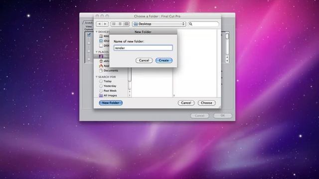The image size is (319, 179).
Task: Switch to list view
Action: coord(120,24)
